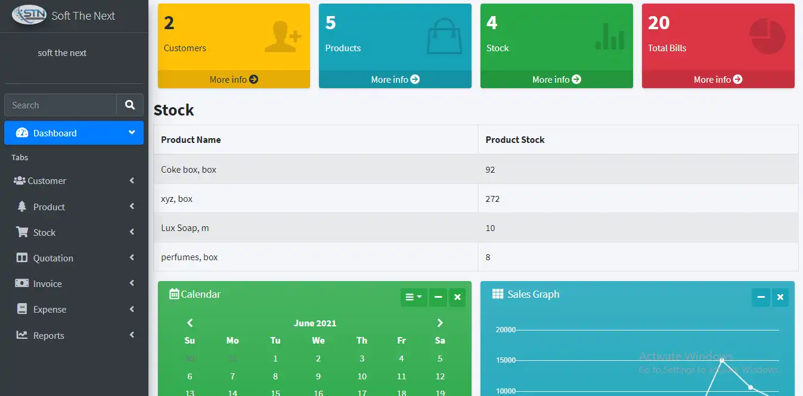Click the Products shopping bag icon
The height and width of the screenshot is (396, 803).
444,37
